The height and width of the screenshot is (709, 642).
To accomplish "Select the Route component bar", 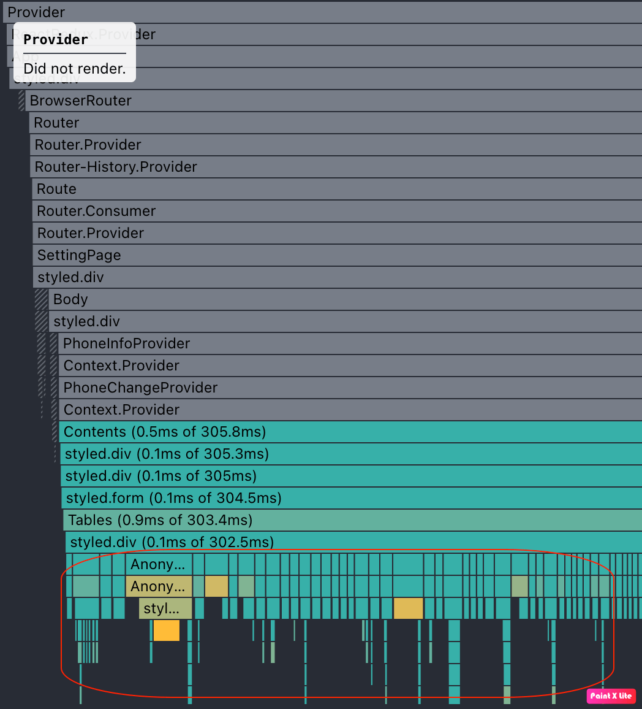I will 337,189.
